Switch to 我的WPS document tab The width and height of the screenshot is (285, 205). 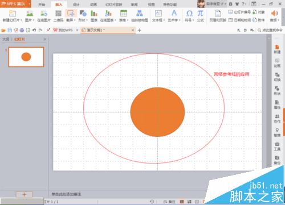click(63, 30)
